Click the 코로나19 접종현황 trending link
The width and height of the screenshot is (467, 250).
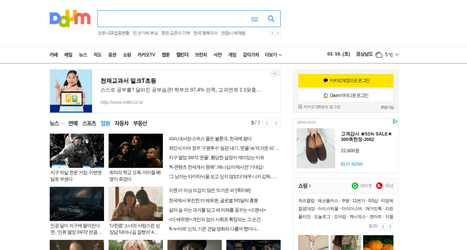pos(113,33)
